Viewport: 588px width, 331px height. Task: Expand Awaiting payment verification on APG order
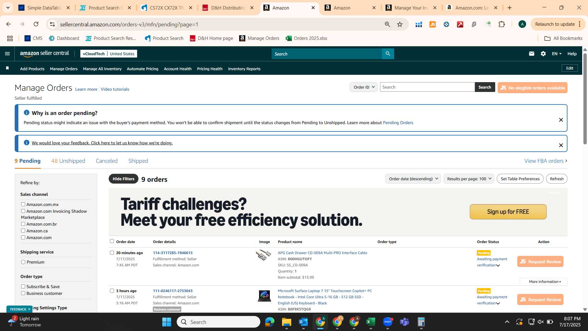point(498,265)
